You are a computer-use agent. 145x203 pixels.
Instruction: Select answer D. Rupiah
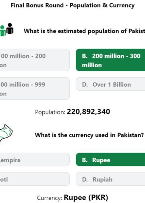tap(110, 179)
